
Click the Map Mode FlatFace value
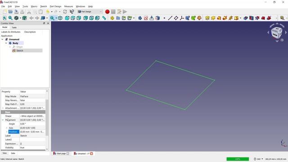(x=32, y=96)
